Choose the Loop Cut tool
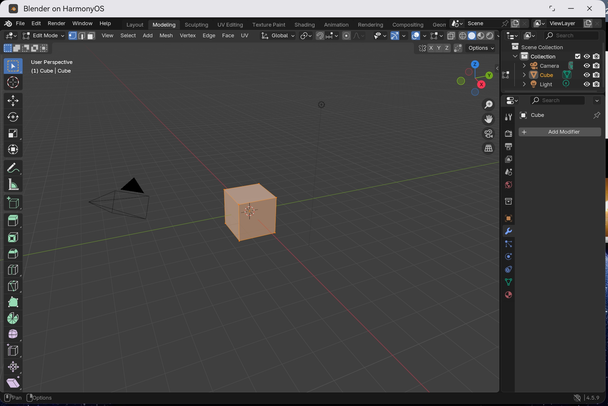 [13, 270]
